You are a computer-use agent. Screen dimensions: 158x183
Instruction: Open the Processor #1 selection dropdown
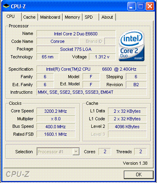58,152
